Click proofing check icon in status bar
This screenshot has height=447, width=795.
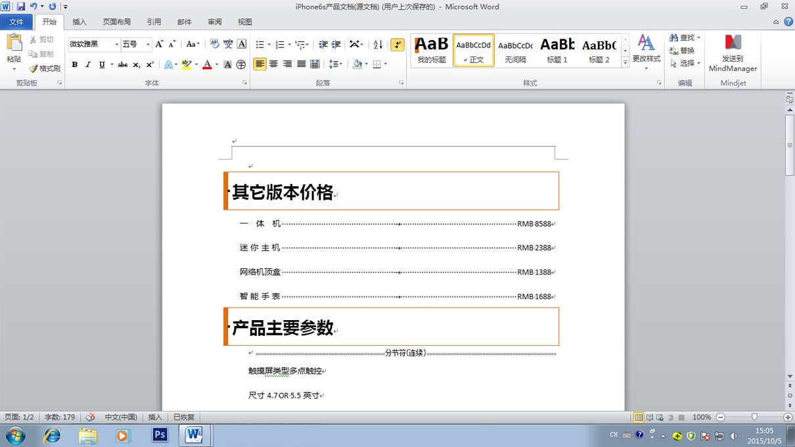[x=91, y=417]
